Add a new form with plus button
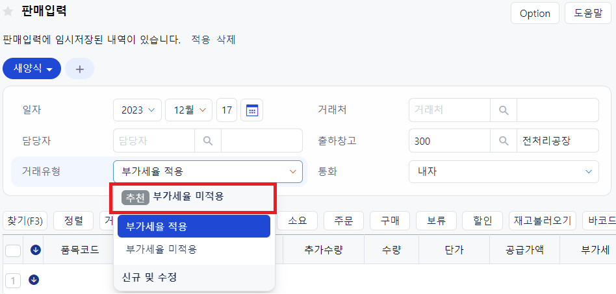 click(80, 69)
